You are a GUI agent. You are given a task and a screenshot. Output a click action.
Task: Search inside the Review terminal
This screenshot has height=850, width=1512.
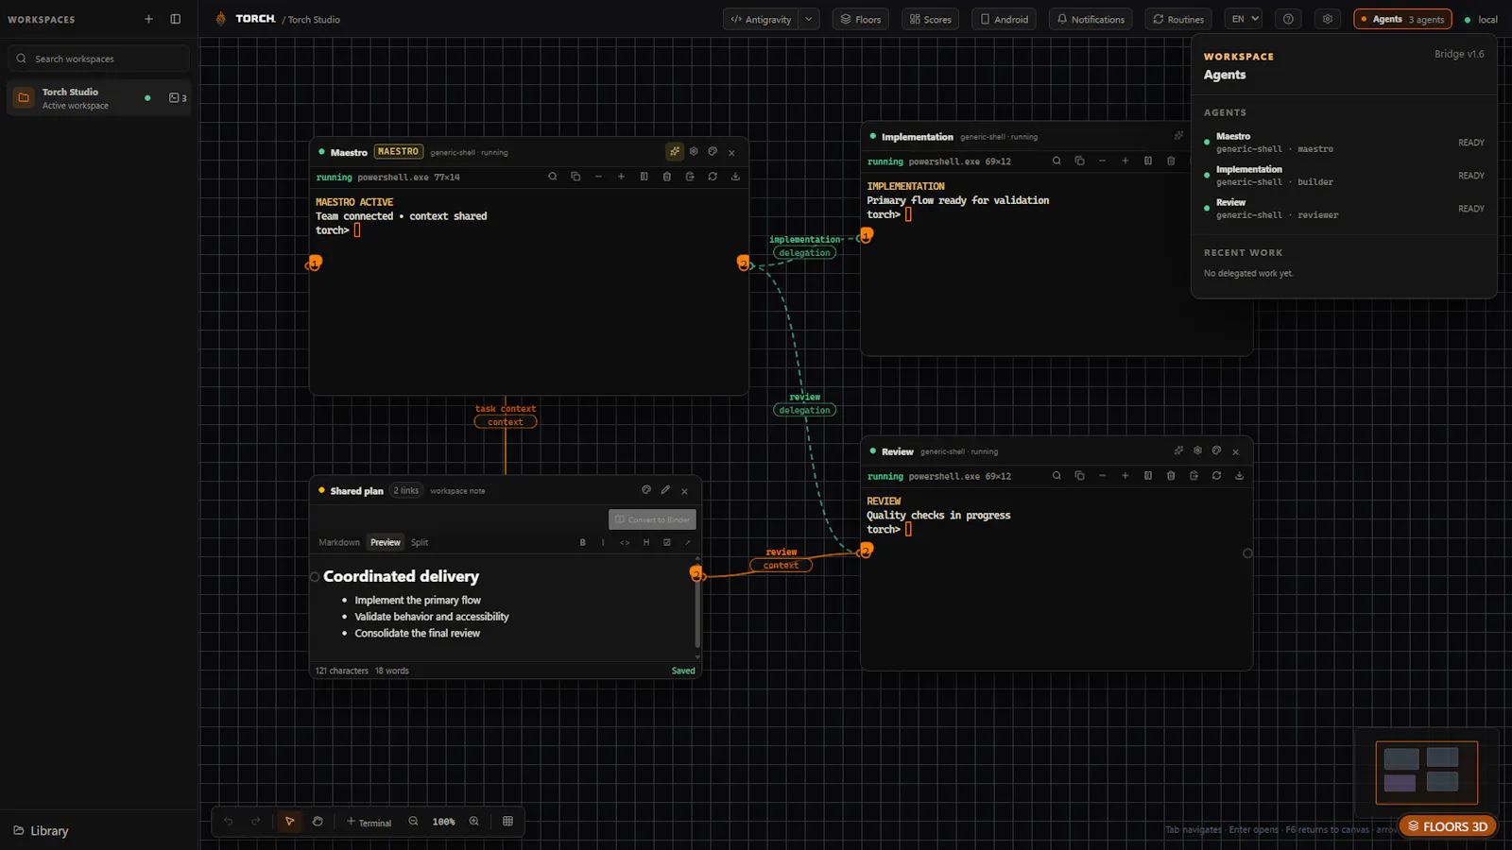pyautogui.click(x=1057, y=476)
